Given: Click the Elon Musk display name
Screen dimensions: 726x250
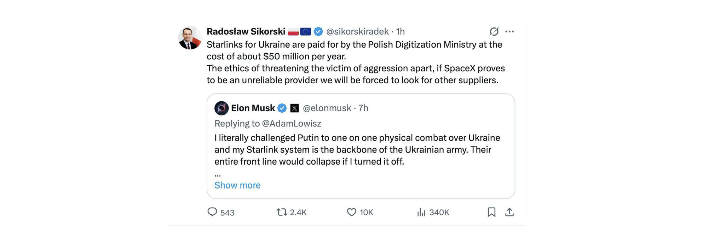Looking at the screenshot, I should (x=253, y=108).
